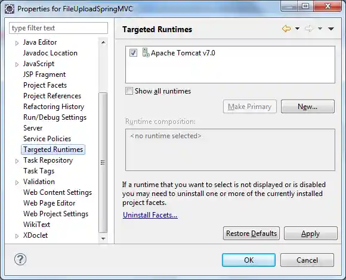Click Restore Defaults button
This screenshot has height=280, width=346.
coord(251,234)
